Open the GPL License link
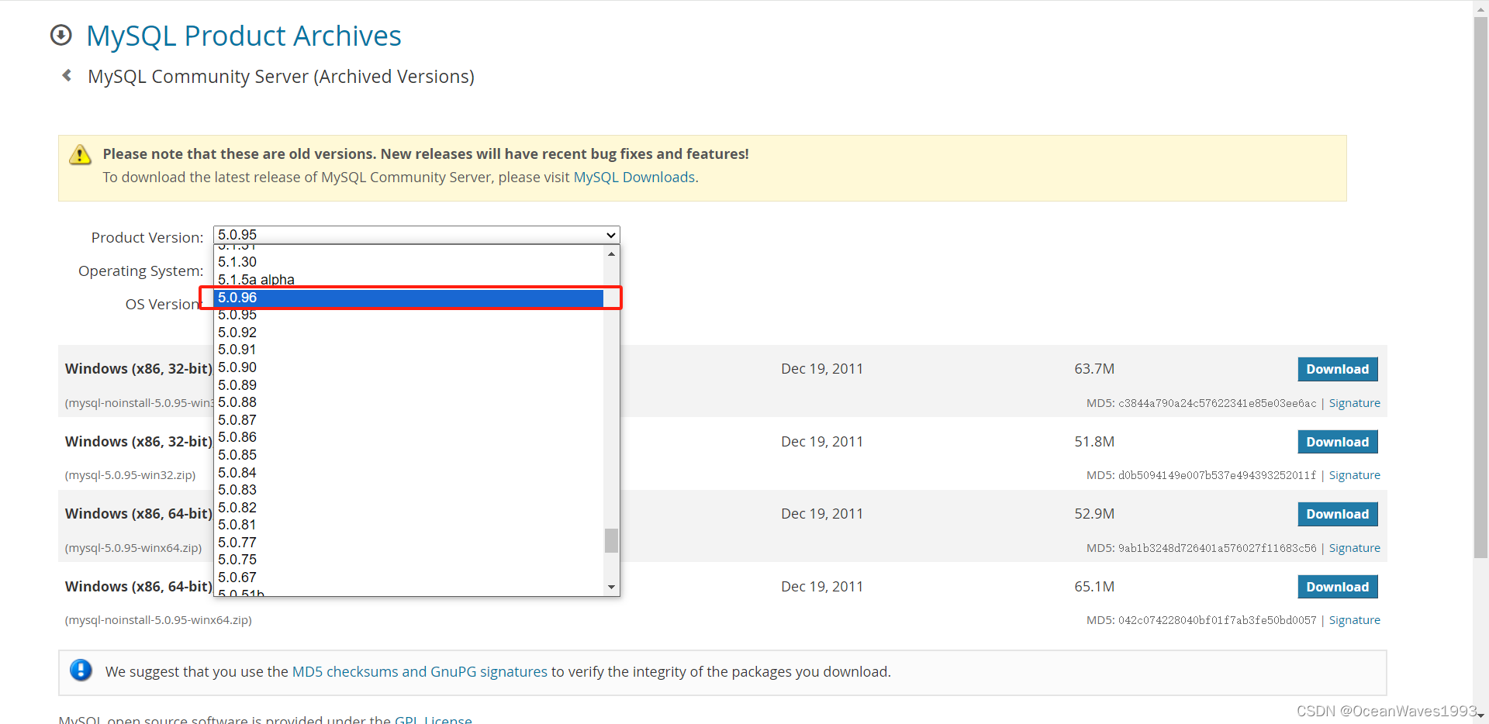Screen dimensions: 1489x724 [x=433, y=720]
